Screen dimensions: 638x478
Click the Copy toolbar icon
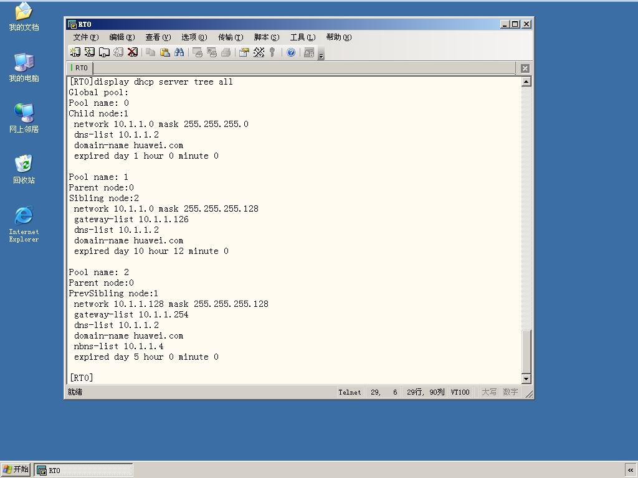(151, 52)
